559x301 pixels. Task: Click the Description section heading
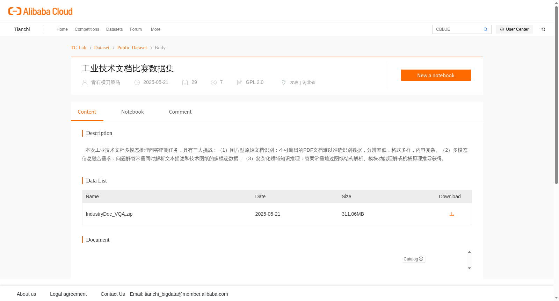tap(99, 133)
